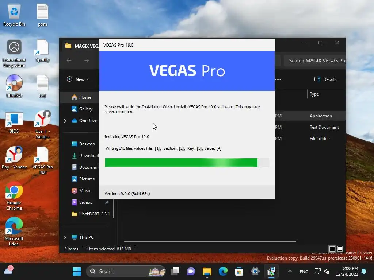Open Microsoft Edge from the taskbar
This screenshot has height=280, width=374.
click(x=223, y=271)
